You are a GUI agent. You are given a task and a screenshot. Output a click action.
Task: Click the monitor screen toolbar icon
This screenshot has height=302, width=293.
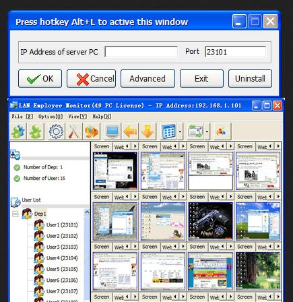(112, 131)
